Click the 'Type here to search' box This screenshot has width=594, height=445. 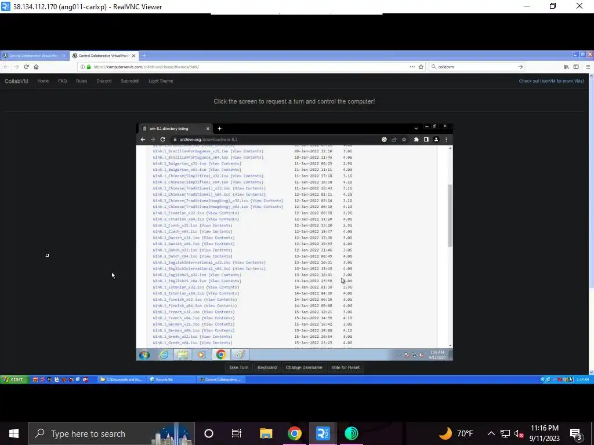click(x=111, y=433)
